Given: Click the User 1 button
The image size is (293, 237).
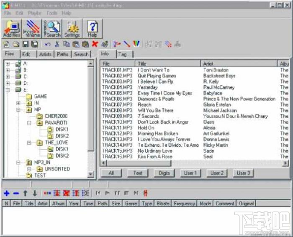Looking at the screenshot, I should 190,173.
